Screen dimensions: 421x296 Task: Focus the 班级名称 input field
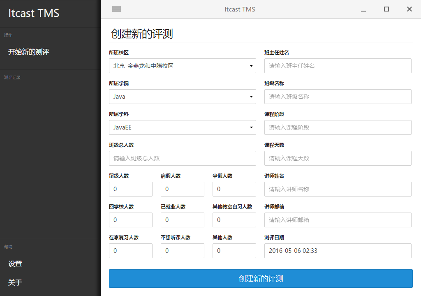[x=338, y=97]
